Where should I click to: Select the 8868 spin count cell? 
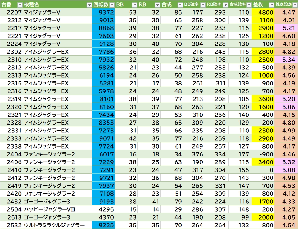[103, 28]
